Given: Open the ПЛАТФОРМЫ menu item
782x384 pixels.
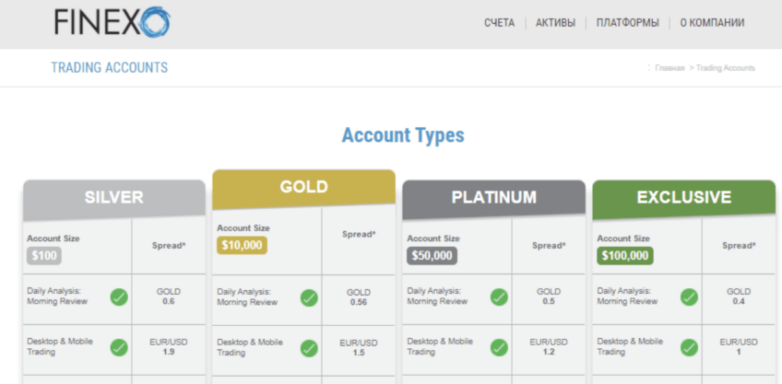Looking at the screenshot, I should [x=627, y=23].
